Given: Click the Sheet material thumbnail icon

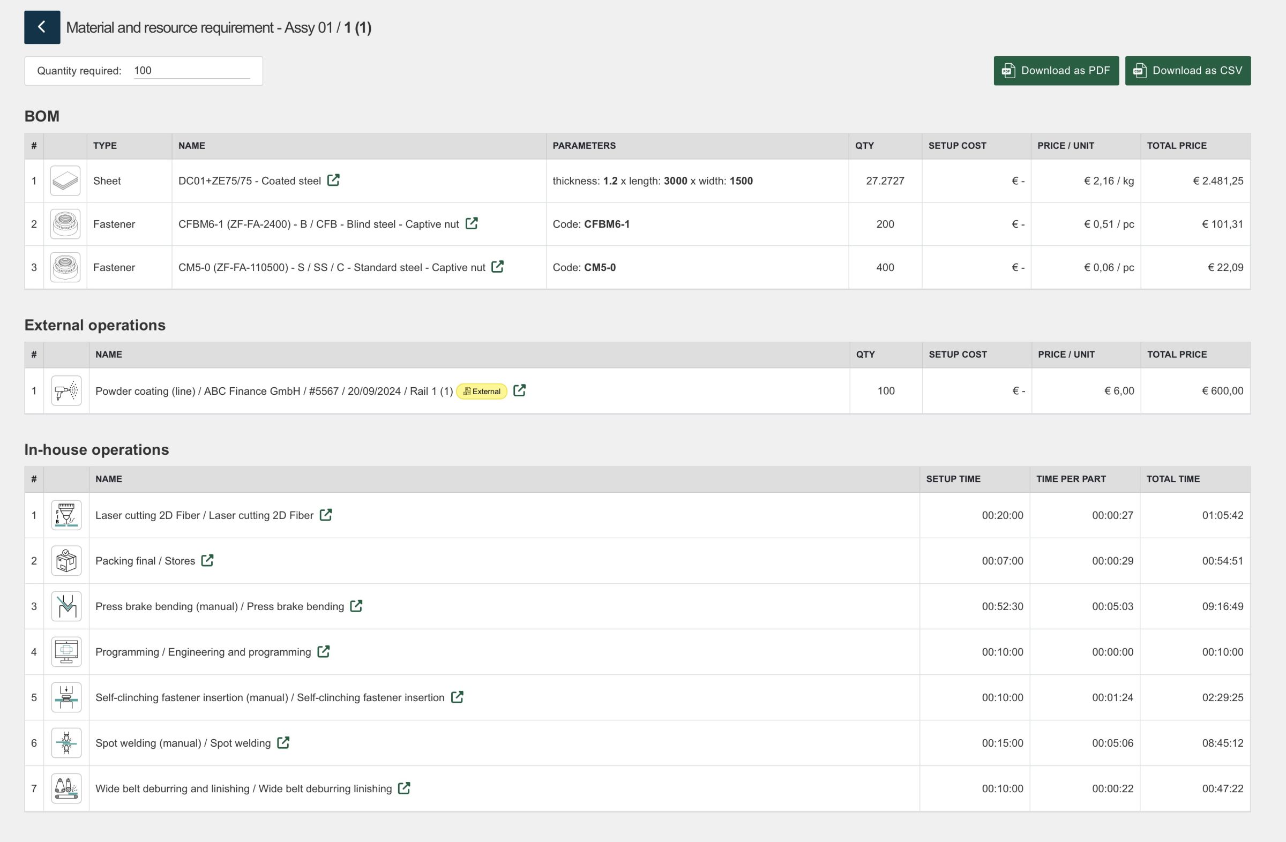Looking at the screenshot, I should pyautogui.click(x=65, y=181).
